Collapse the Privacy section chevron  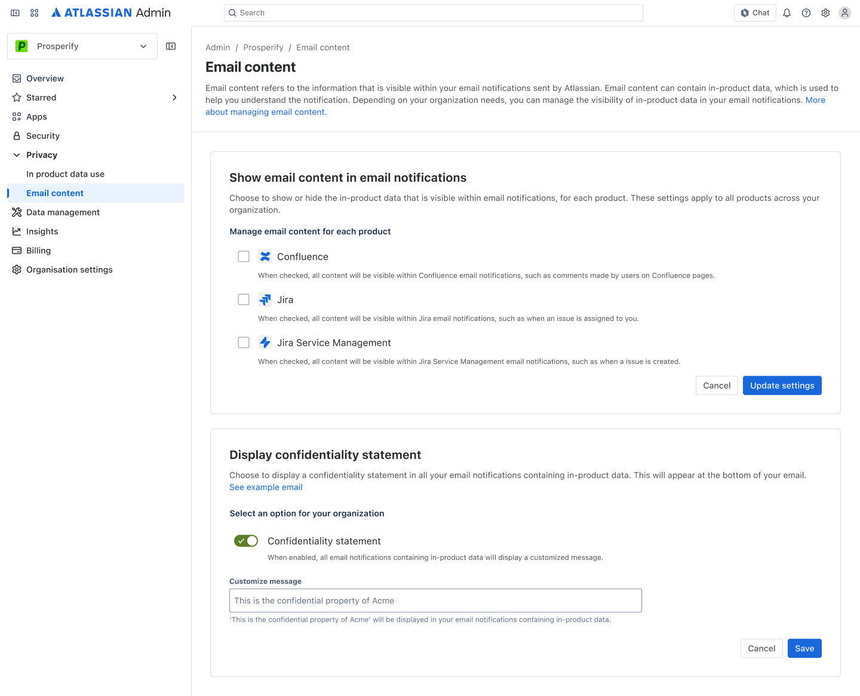(x=17, y=155)
